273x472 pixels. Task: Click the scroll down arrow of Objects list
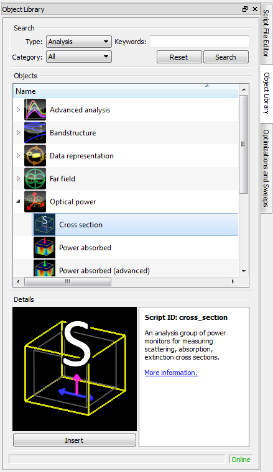pos(244,271)
